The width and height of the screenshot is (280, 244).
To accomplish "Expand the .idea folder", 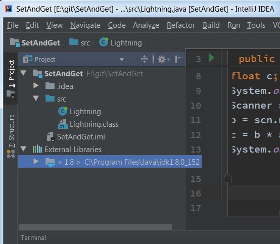I will [x=36, y=85].
